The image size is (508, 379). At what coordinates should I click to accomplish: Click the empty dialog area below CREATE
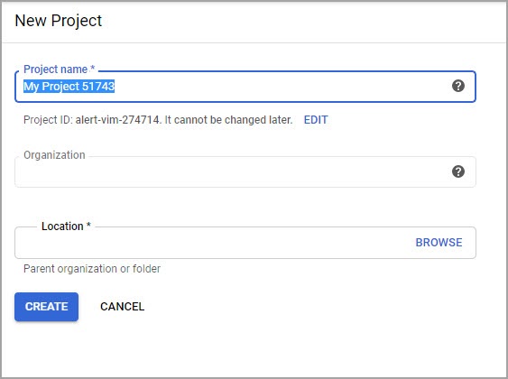click(x=253, y=350)
